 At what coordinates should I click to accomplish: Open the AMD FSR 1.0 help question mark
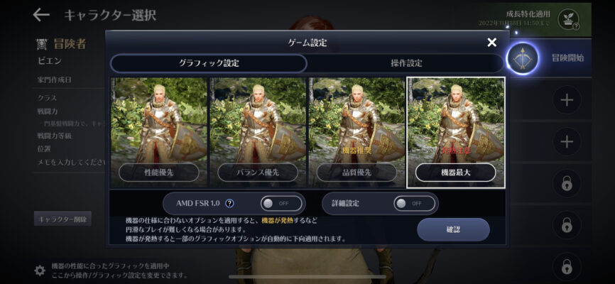[x=230, y=203]
